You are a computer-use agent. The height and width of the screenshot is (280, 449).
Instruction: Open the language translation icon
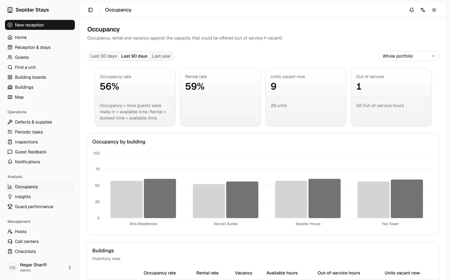coord(423,10)
